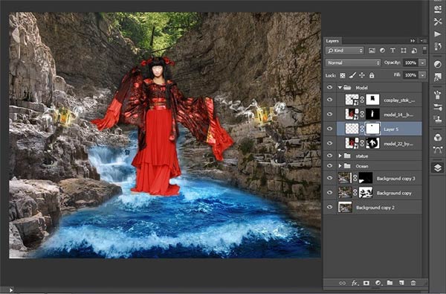Image resolution: width=446 pixels, height=294 pixels.
Task: Add a layer mask from bottom bar
Action: coord(366,283)
